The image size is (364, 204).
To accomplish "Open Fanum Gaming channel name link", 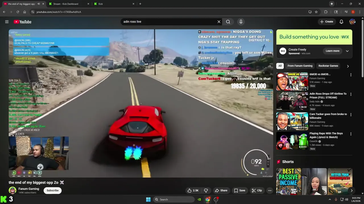I will 29,189.
